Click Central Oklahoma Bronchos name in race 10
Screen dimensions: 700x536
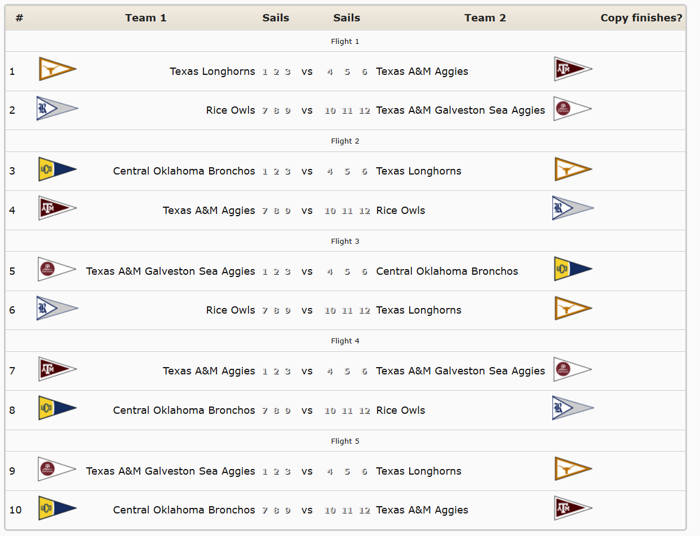point(184,510)
